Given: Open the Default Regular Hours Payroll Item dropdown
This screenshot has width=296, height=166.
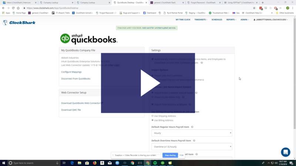Looking at the screenshot, I should point(192,133).
